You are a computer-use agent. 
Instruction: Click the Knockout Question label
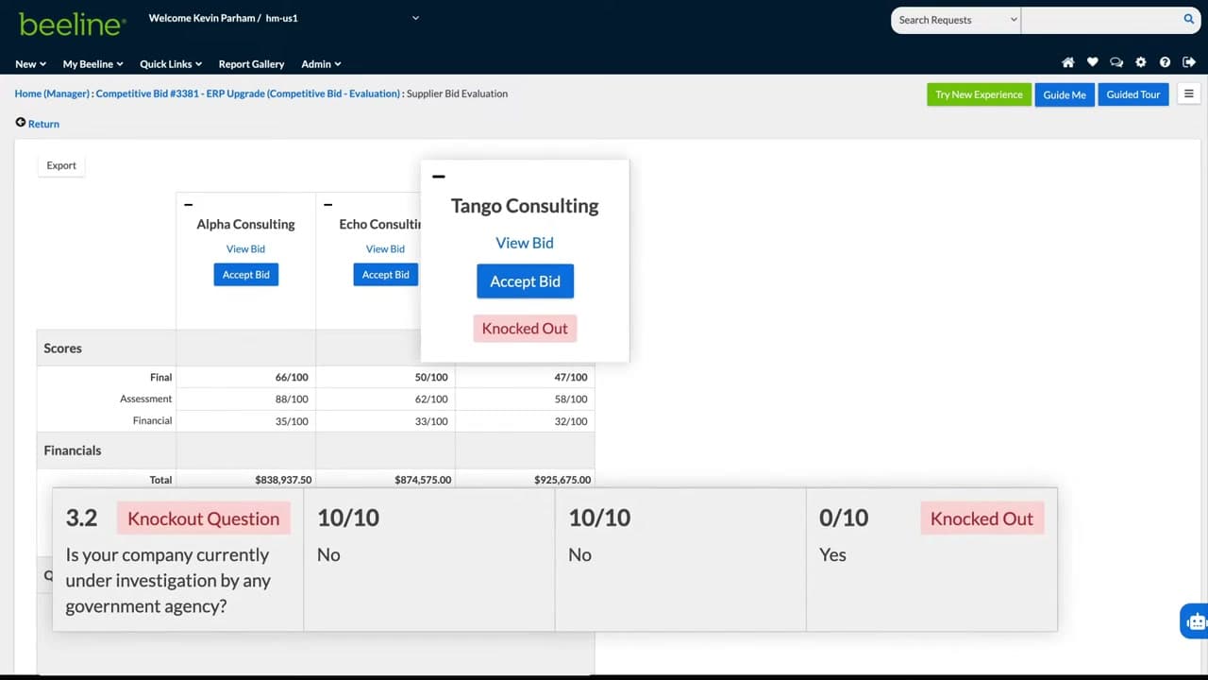[x=204, y=518]
